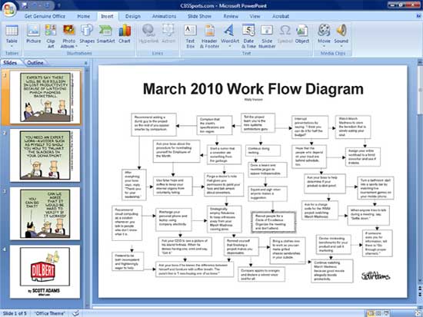Open the Slide Show tab
This screenshot has width=423, height=317.
[x=199, y=16]
